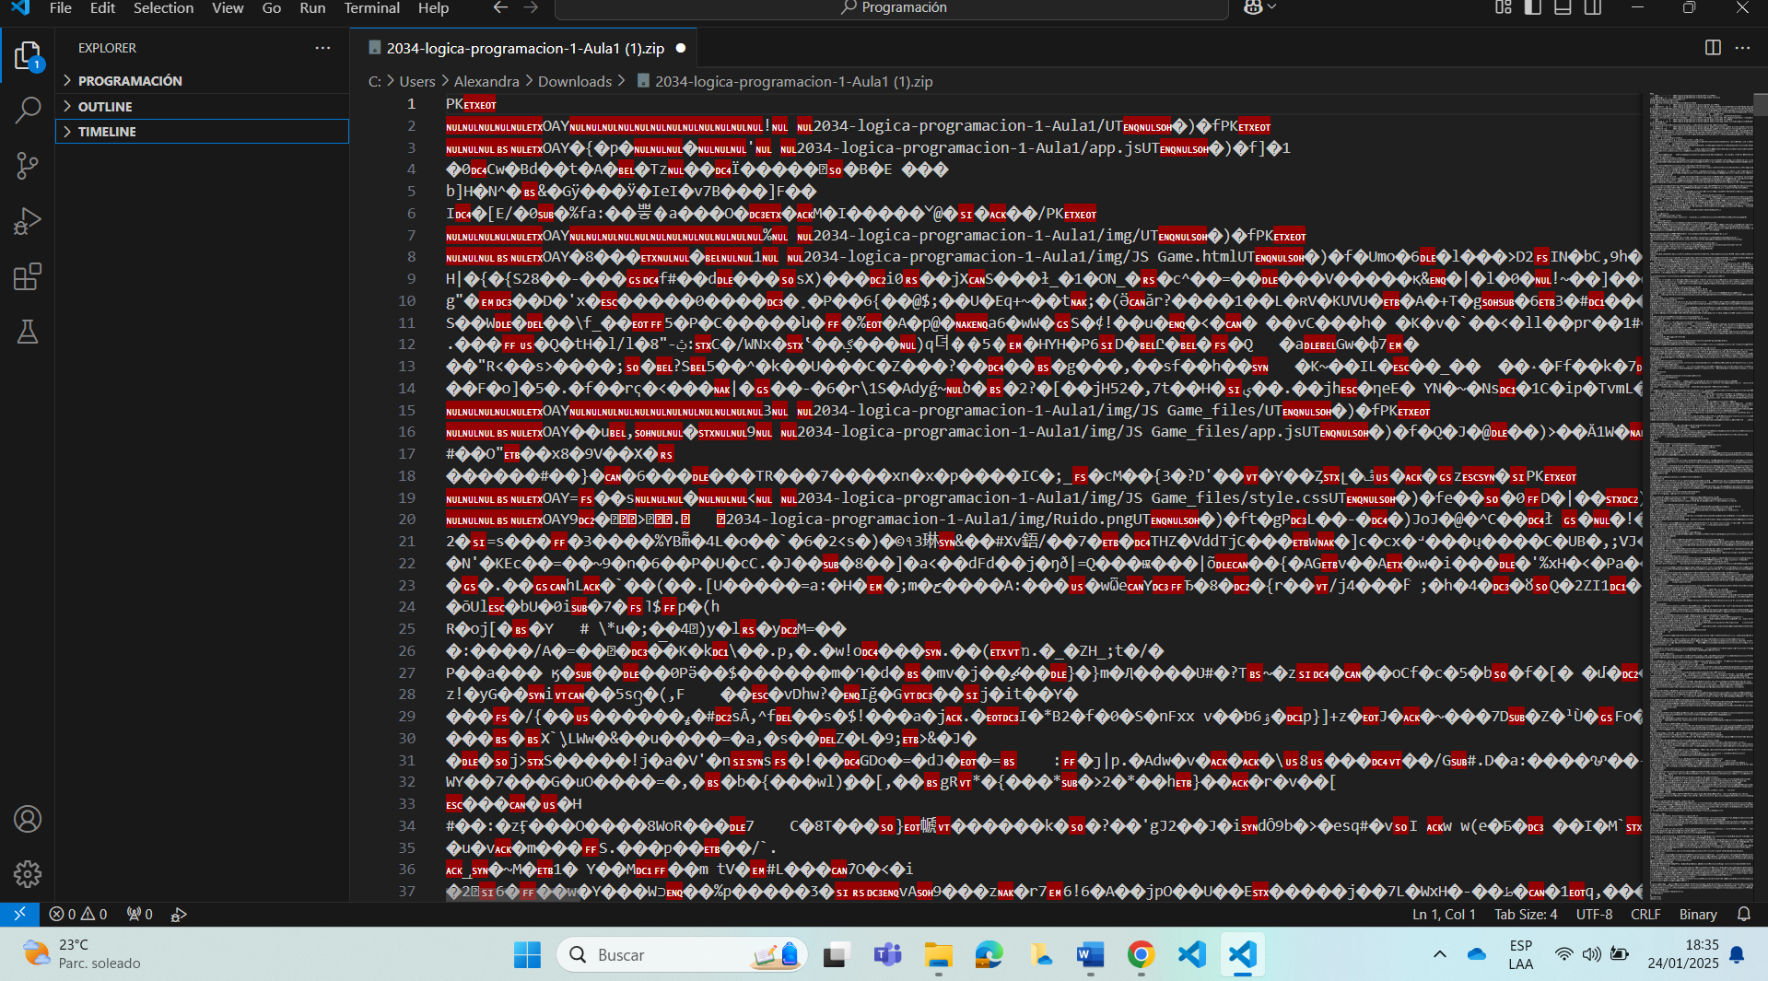Customize layout from title bar

click(1504, 8)
